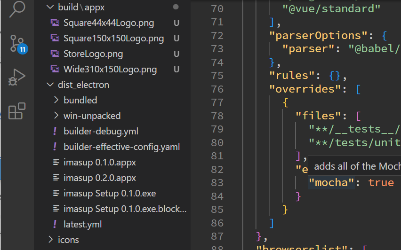Open Square150x150Logo.png file
The image size is (401, 250).
click(113, 39)
